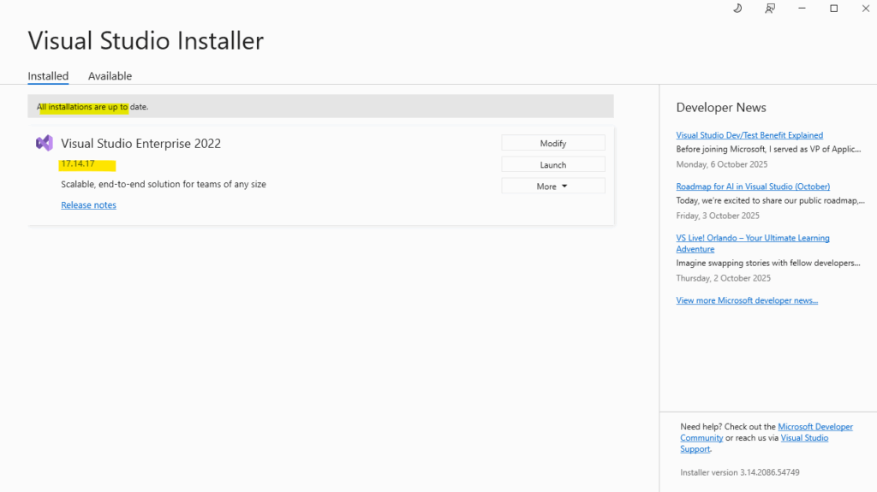Screen dimensions: 877x492
Task: Open the Available tab
Action: [110, 76]
